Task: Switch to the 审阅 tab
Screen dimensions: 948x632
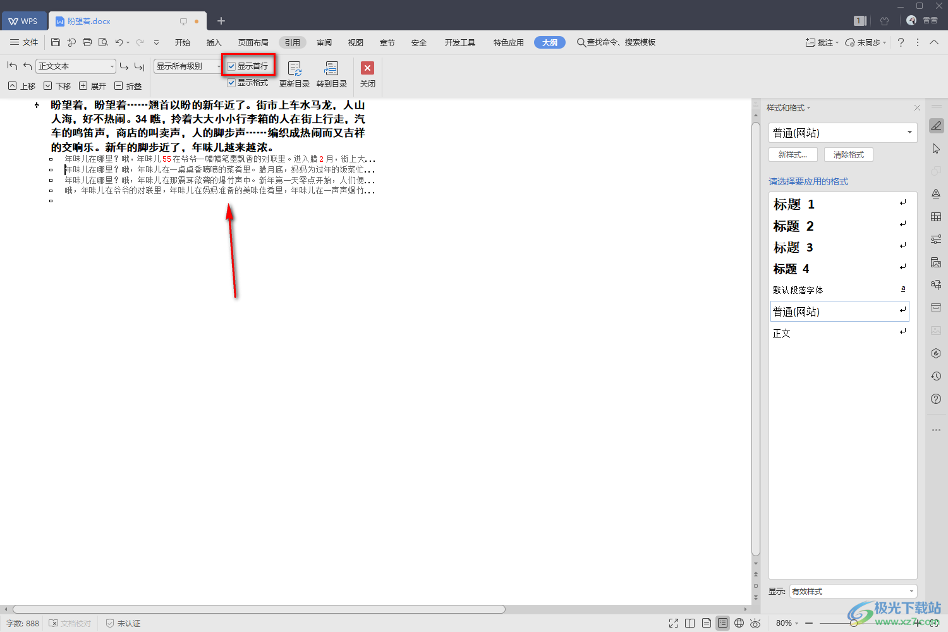Action: tap(324, 42)
